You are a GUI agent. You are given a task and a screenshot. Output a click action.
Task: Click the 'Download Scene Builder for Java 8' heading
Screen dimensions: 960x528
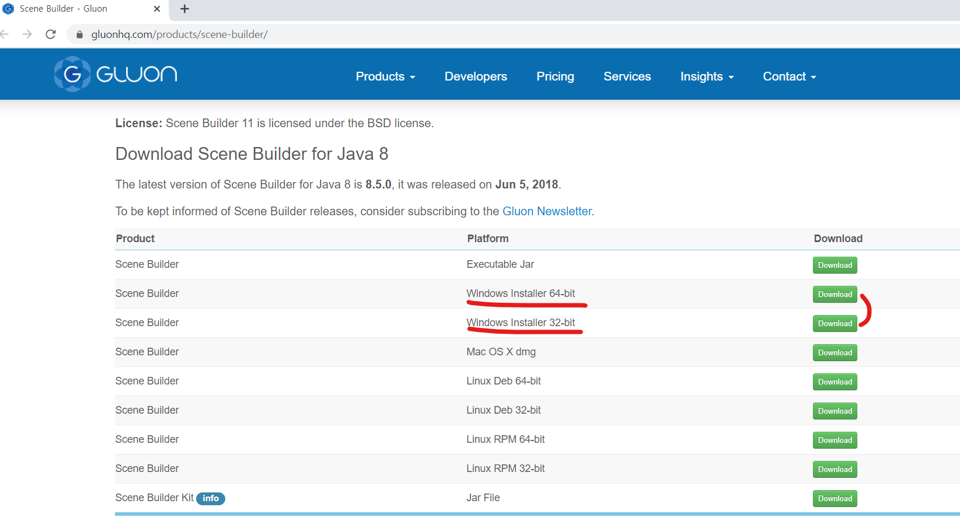[252, 154]
